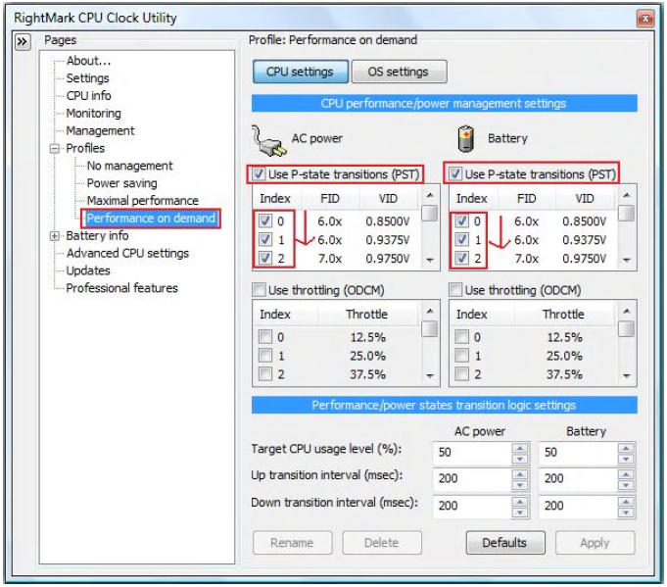Check AC power throttle index 1 (25.0%)
667x587 pixels.
click(x=265, y=356)
